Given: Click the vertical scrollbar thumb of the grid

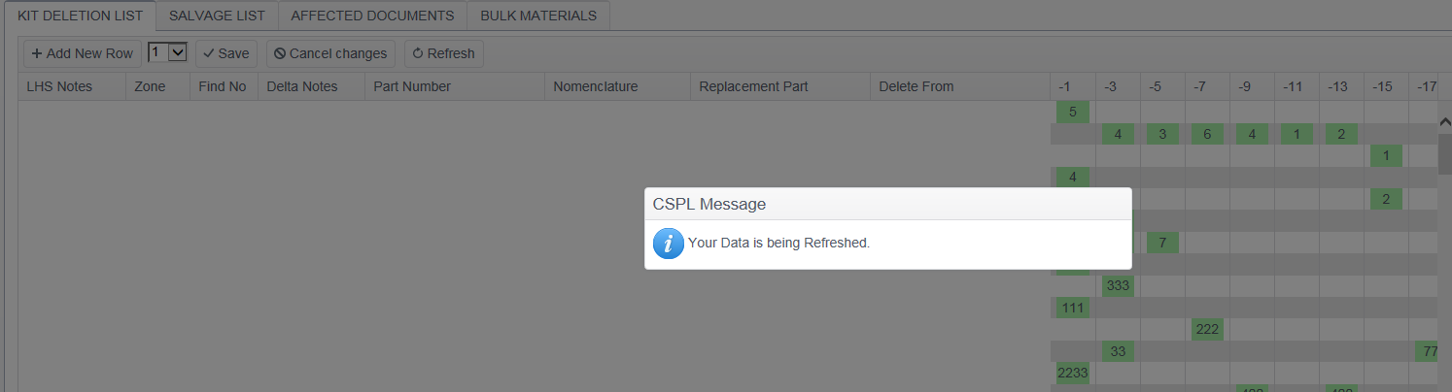Looking at the screenshot, I should (1444, 153).
